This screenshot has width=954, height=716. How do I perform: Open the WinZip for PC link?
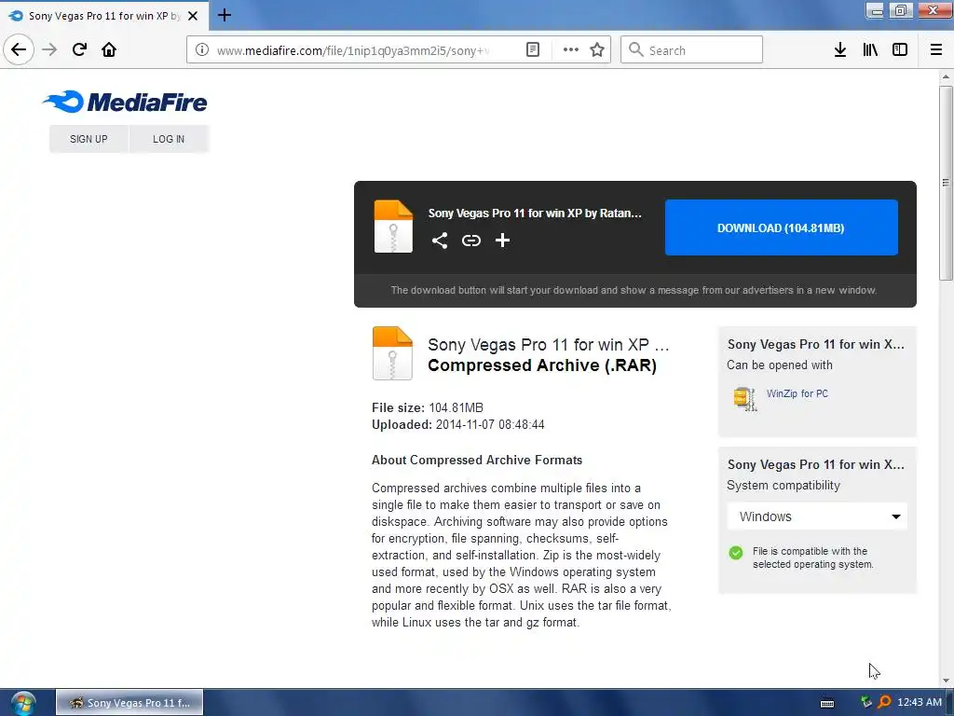pos(797,394)
